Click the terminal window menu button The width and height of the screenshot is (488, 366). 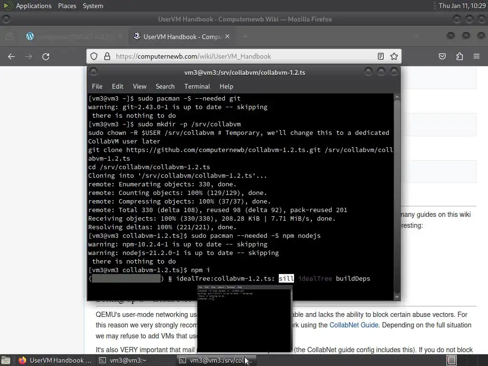pyautogui.click(x=93, y=72)
